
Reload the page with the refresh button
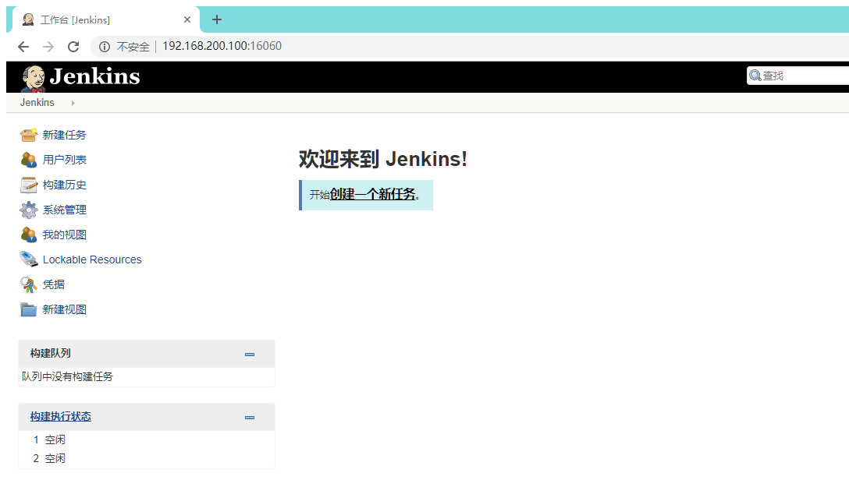73,47
